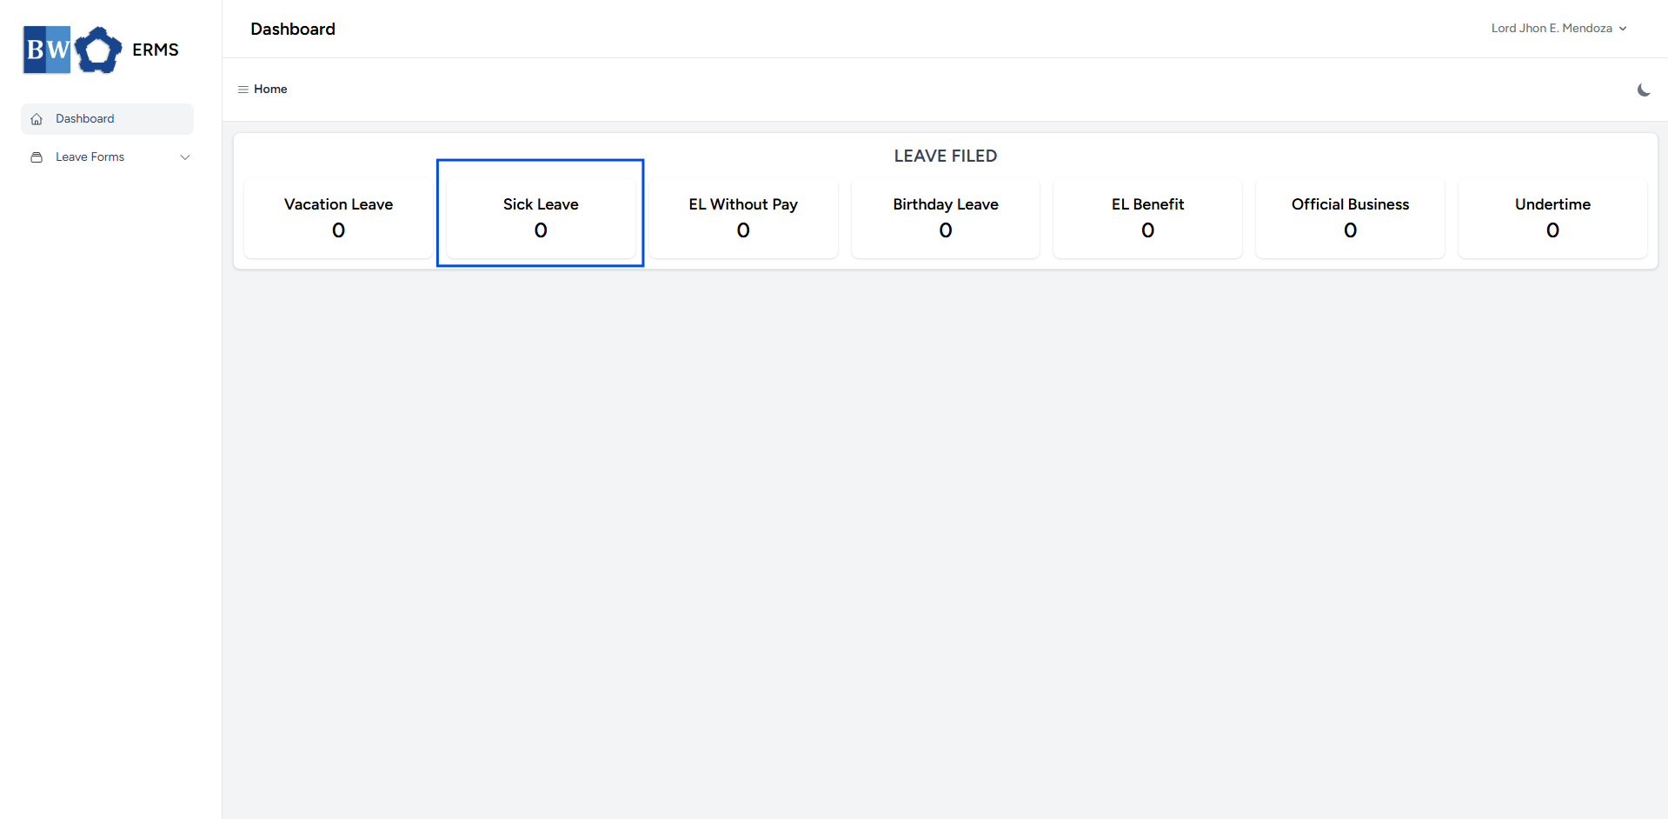Open the Lord Jhon E. Mendoza user dropdown
The image size is (1668, 819).
point(1558,29)
